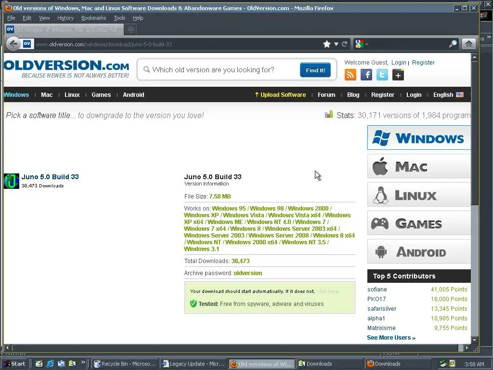The width and height of the screenshot is (493, 370).
Task: Click the Juno 5.0 Build 33 title link
Action: coord(50,177)
